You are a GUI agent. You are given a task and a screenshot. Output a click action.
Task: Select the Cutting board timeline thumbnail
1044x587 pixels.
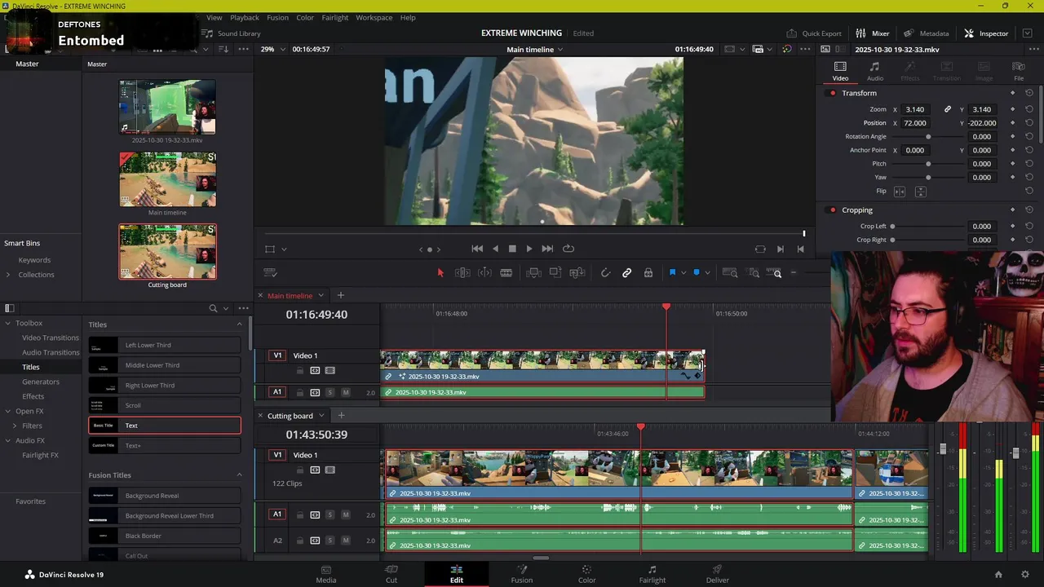[x=167, y=252]
